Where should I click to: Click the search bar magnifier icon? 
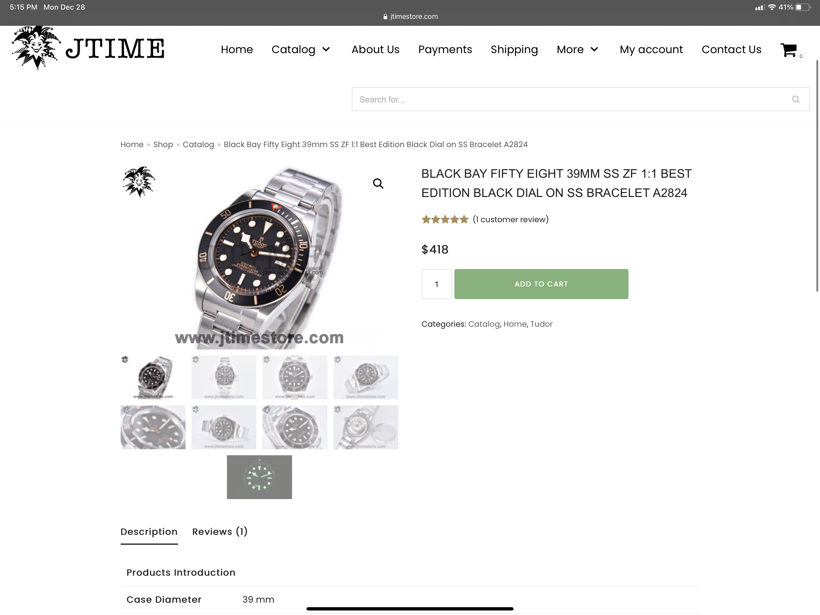795,99
